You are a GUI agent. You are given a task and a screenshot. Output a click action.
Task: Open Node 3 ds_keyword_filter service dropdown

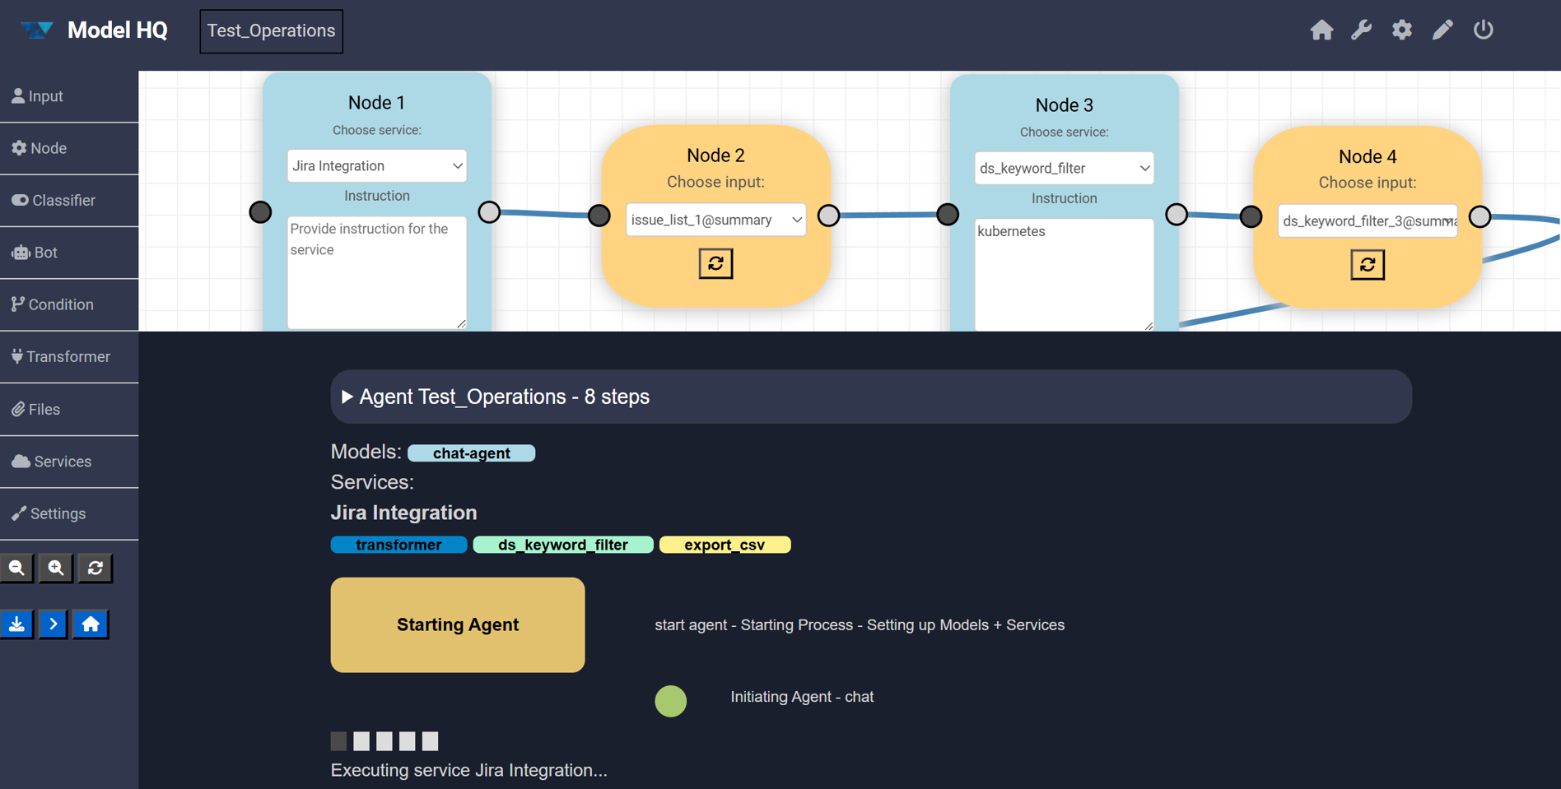tap(1064, 168)
